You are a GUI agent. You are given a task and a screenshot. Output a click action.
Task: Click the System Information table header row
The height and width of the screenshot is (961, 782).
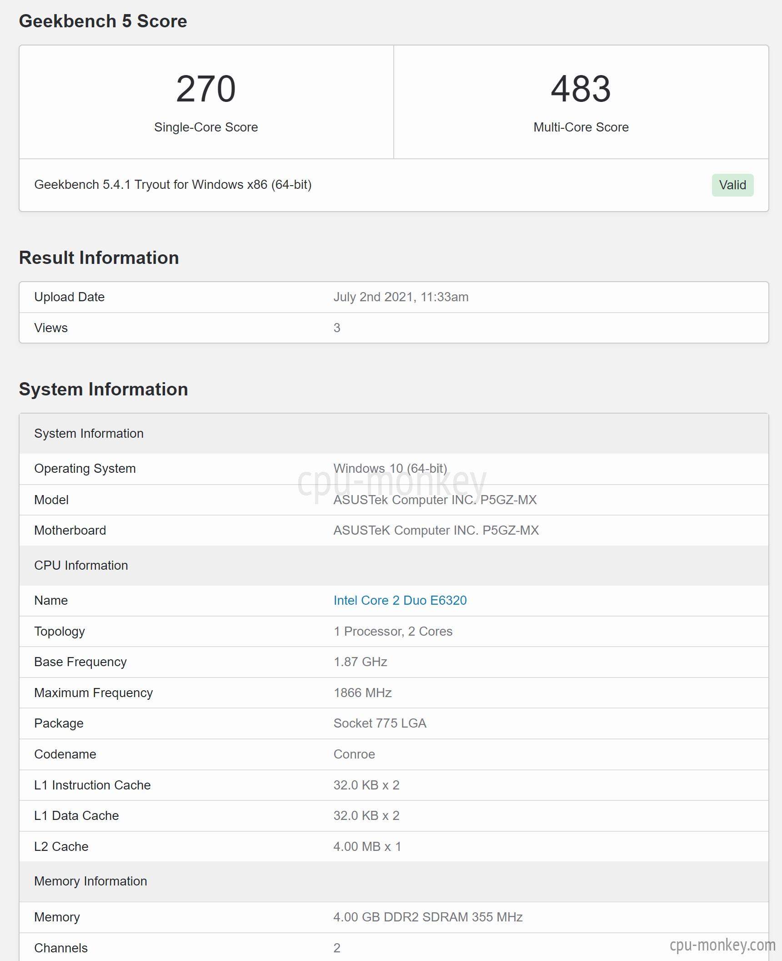point(394,433)
